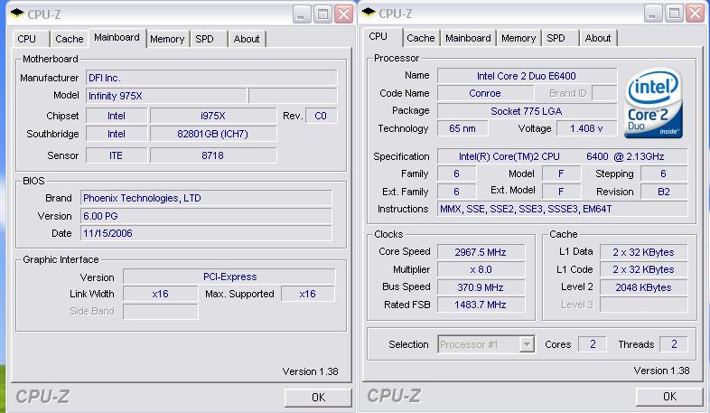Select Mainboard tab in left window

click(x=117, y=38)
